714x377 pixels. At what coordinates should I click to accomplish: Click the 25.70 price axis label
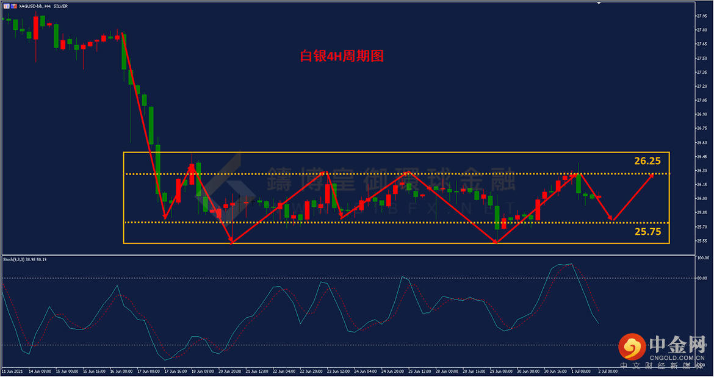tap(702, 227)
